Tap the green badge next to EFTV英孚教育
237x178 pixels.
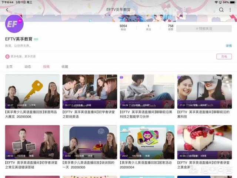click(36, 39)
